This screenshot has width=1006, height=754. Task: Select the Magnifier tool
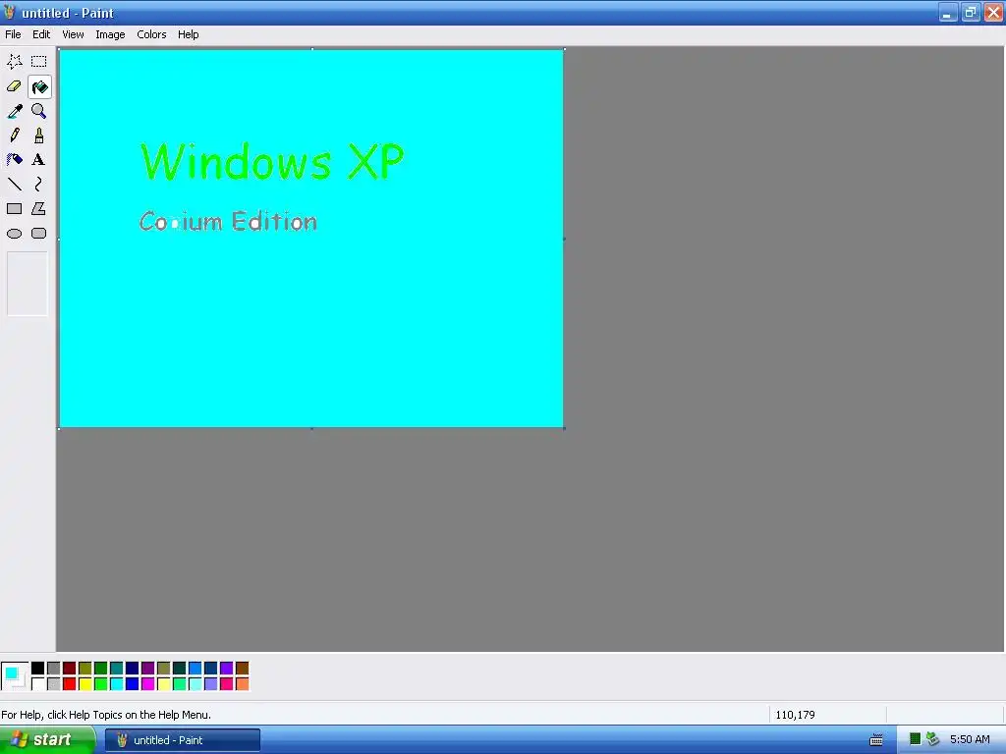click(x=39, y=111)
